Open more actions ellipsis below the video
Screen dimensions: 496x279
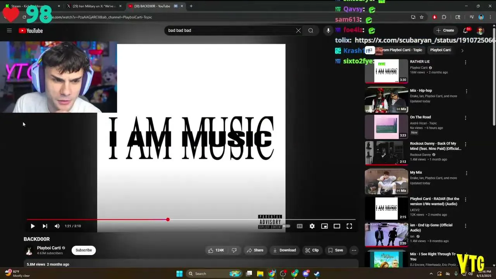tap(354, 250)
